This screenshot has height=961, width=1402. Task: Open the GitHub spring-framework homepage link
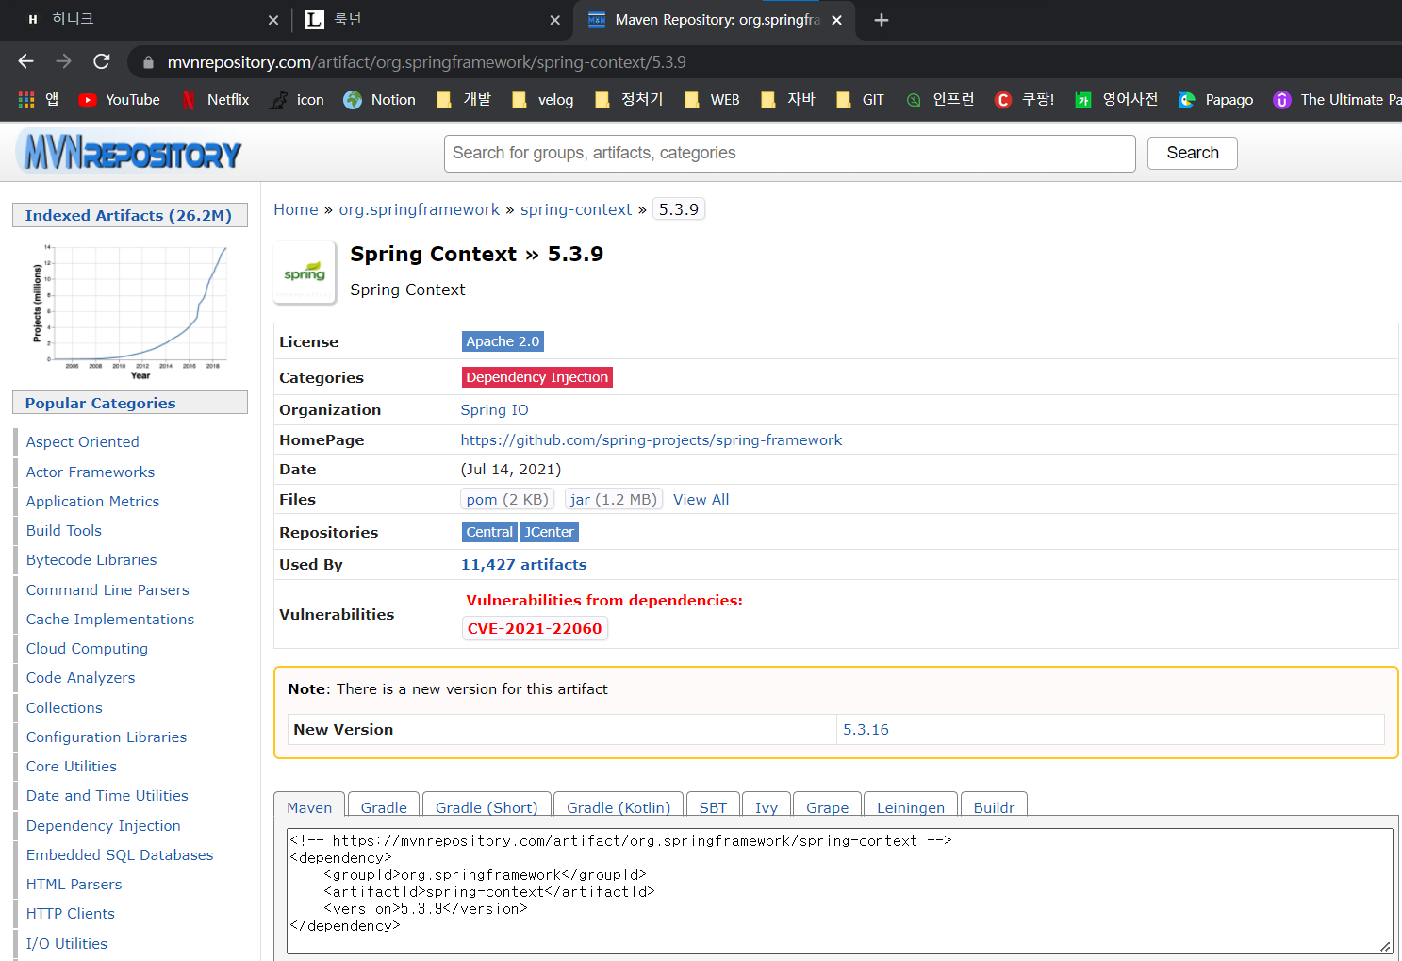coord(652,439)
